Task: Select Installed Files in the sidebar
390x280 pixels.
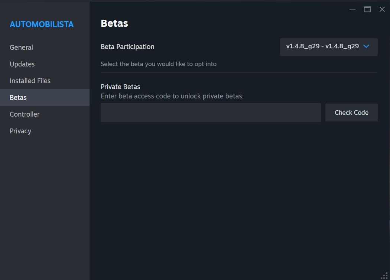Action: point(30,81)
